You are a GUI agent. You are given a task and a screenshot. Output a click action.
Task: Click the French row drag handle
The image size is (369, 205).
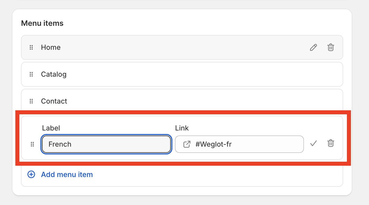point(32,144)
